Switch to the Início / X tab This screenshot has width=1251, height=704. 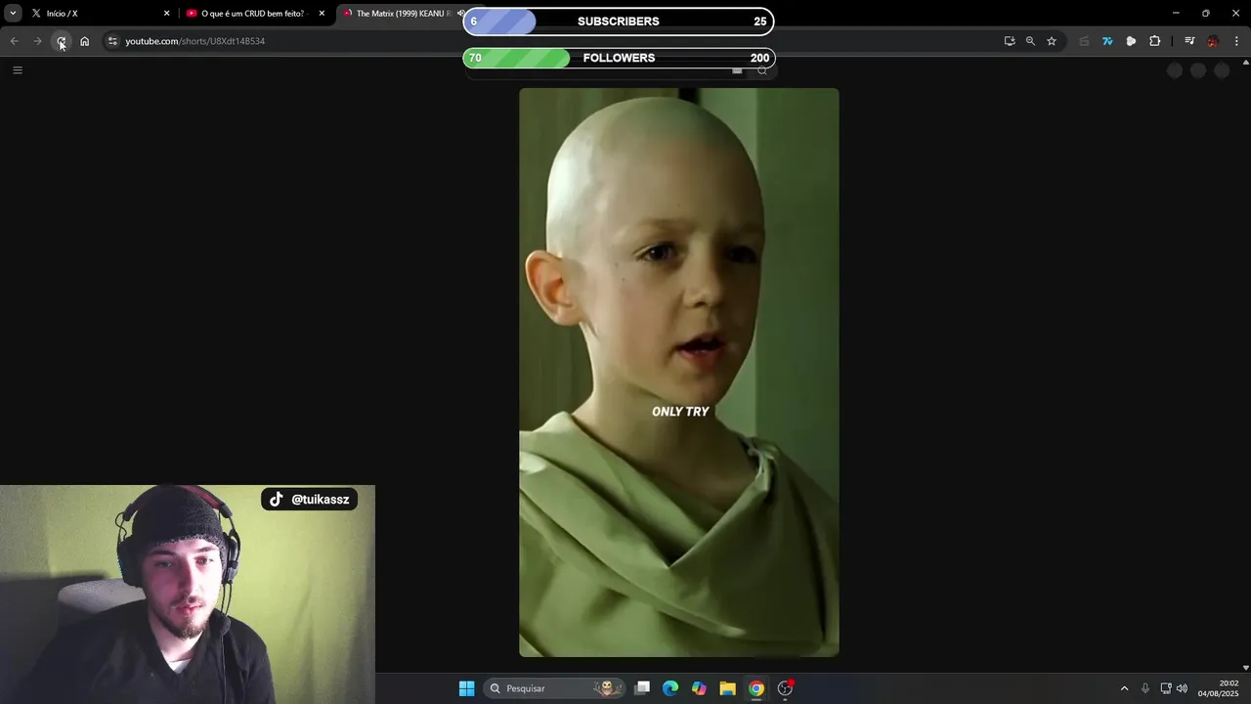pos(102,14)
